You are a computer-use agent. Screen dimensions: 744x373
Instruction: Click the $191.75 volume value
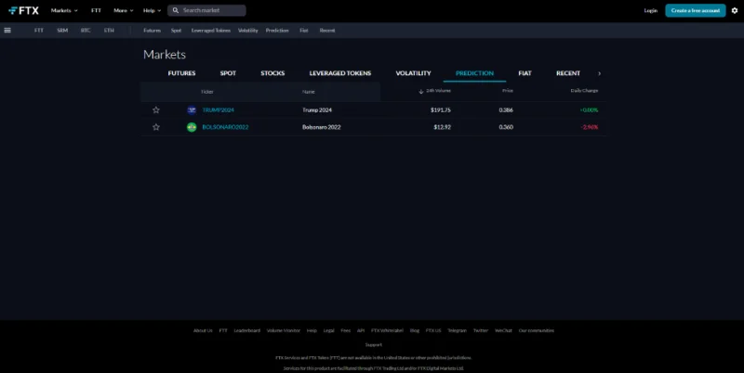pos(441,109)
